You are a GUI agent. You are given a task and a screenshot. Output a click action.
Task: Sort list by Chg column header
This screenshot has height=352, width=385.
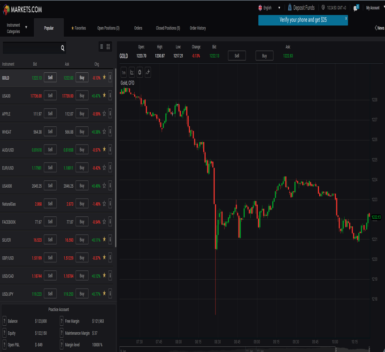(x=97, y=64)
